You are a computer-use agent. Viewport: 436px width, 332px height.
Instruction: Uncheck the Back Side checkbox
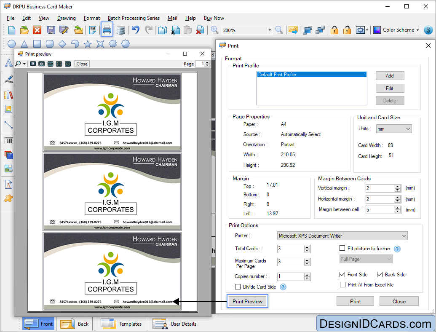380,274
